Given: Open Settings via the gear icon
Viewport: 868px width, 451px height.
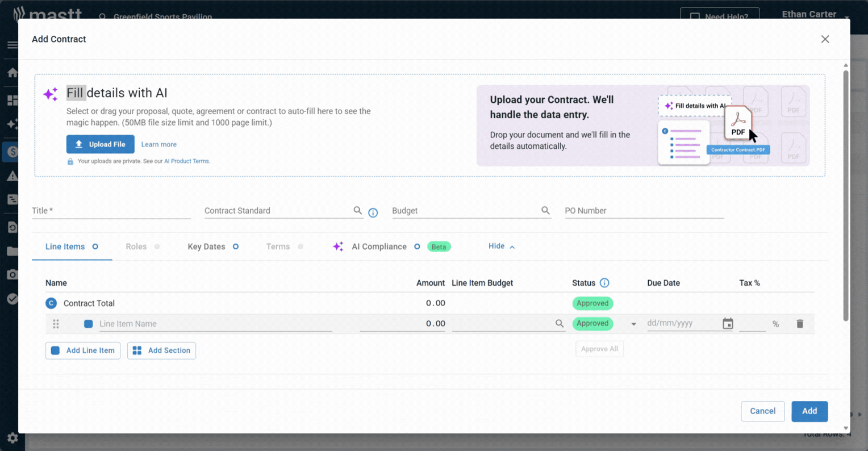Looking at the screenshot, I should (x=12, y=438).
